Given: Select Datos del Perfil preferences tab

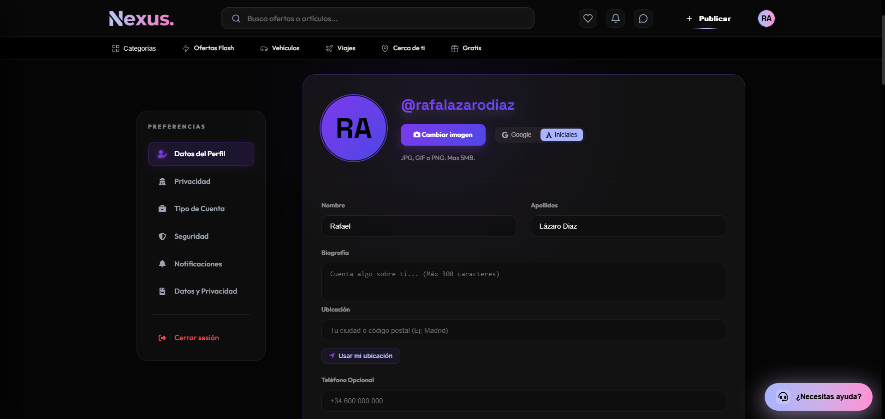Looking at the screenshot, I should point(201,154).
